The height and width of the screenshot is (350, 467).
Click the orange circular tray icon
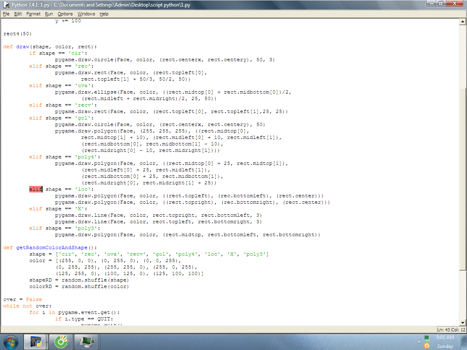tap(426, 346)
